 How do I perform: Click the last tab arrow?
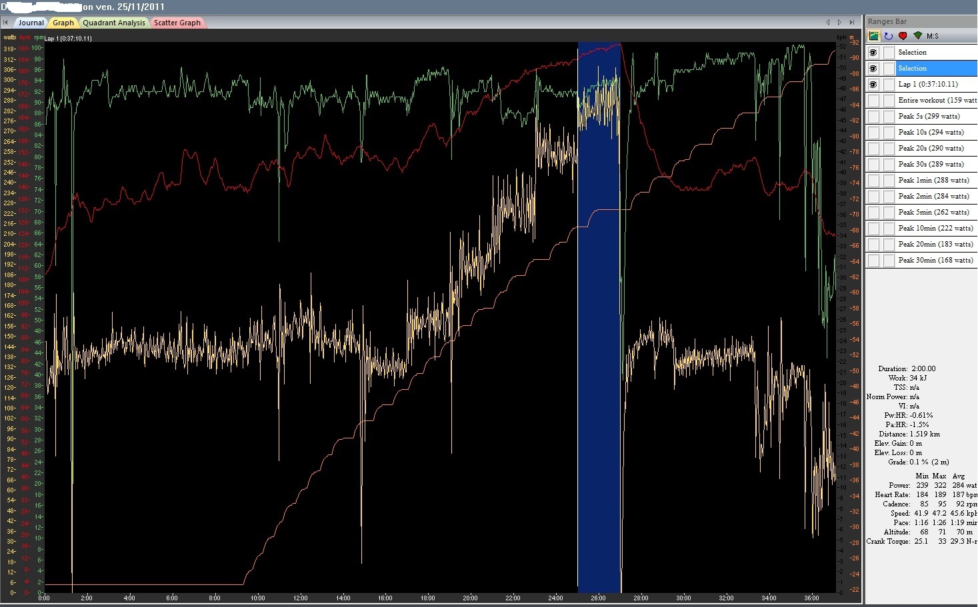852,23
